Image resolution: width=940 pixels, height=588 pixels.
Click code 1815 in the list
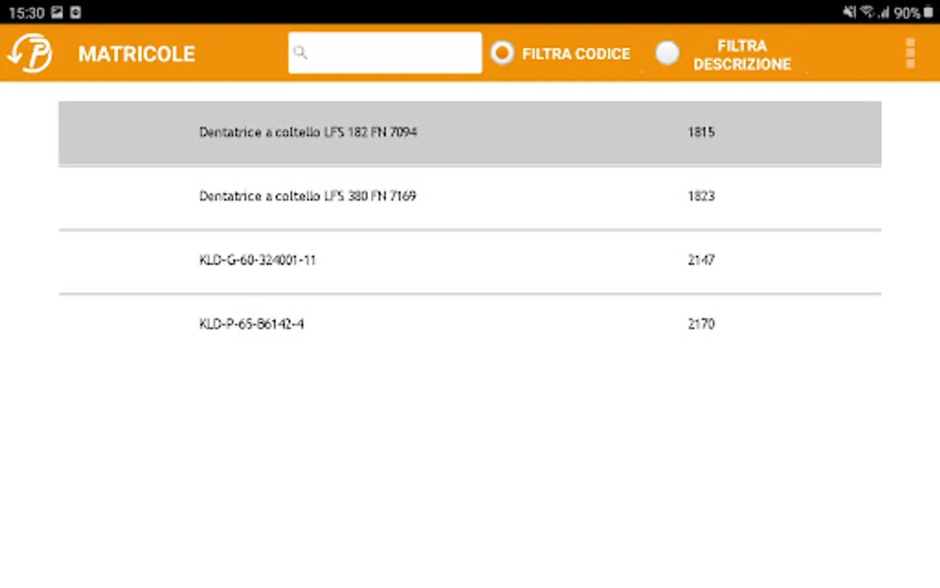point(701,132)
